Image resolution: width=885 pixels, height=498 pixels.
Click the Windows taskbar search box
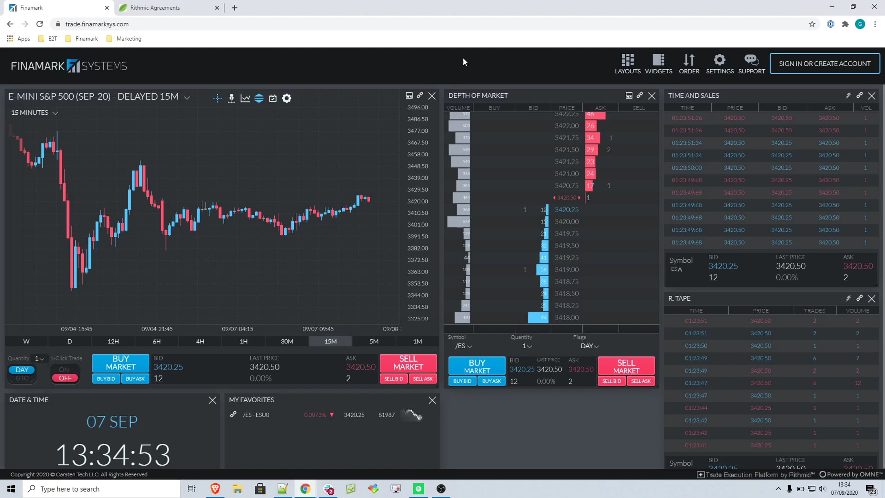(101, 489)
